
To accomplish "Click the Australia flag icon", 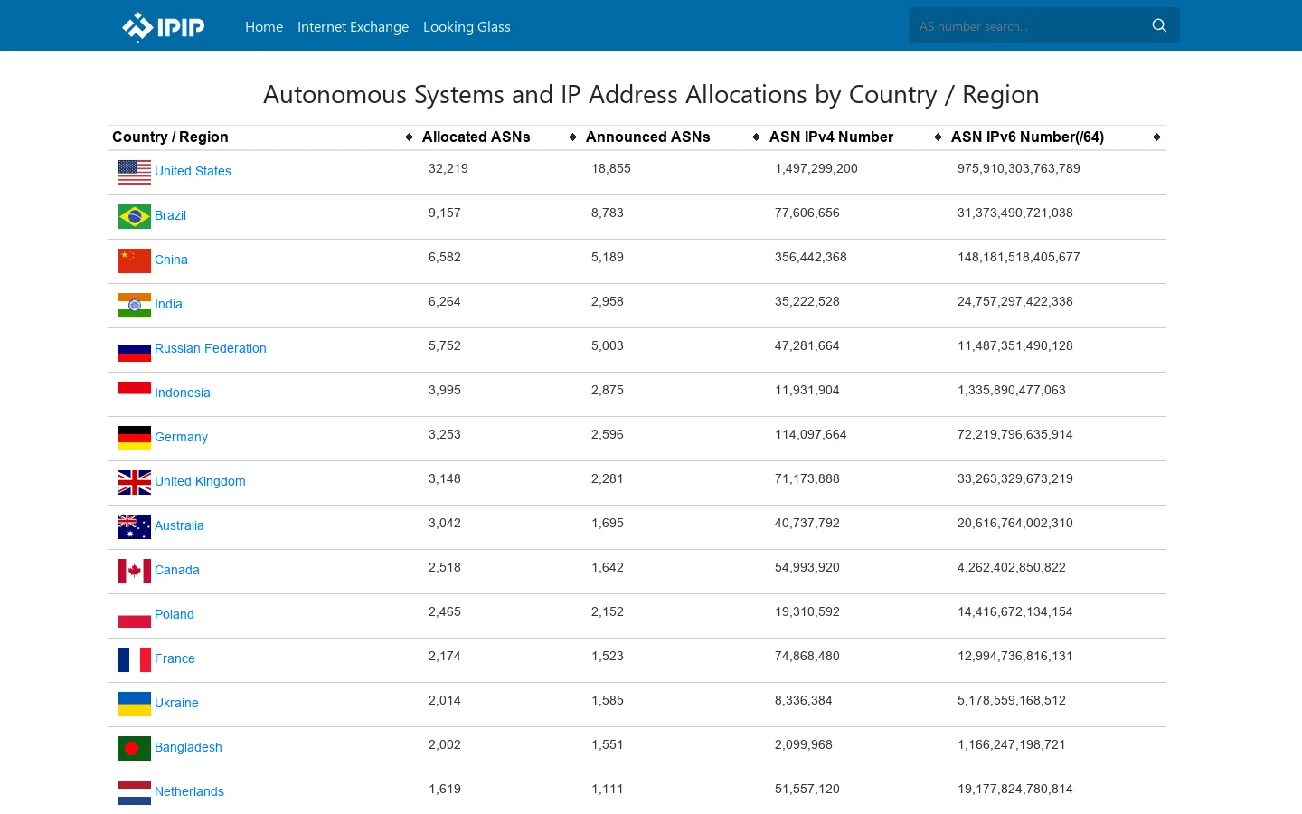I will (135, 526).
